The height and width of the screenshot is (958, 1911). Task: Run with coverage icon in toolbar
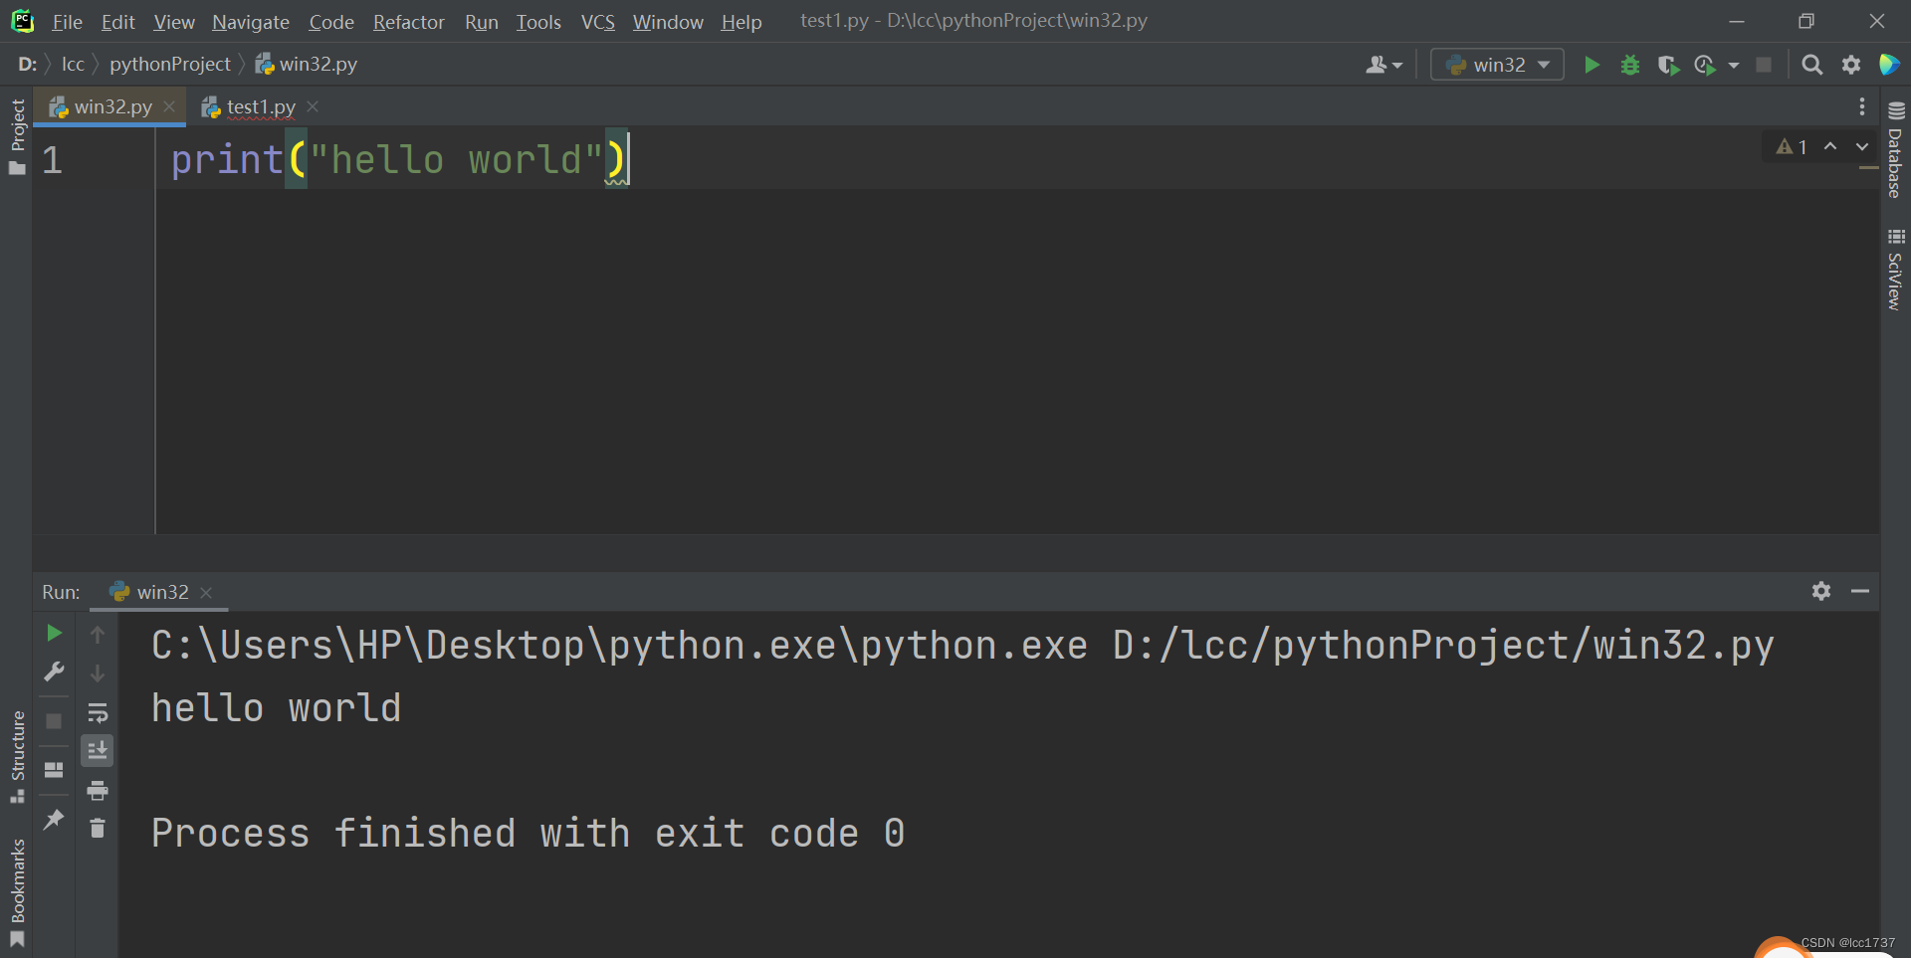coord(1668,65)
